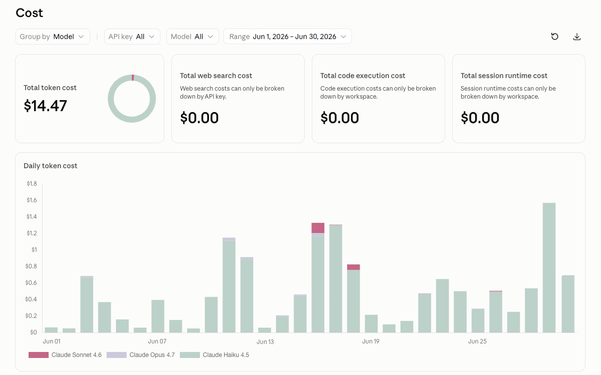The height and width of the screenshot is (375, 601).
Task: Click the total token cost donut chart
Action: pyautogui.click(x=132, y=99)
